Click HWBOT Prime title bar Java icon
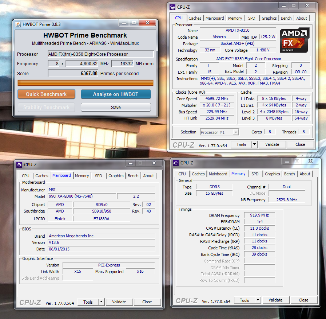The width and height of the screenshot is (326, 319). [18, 24]
